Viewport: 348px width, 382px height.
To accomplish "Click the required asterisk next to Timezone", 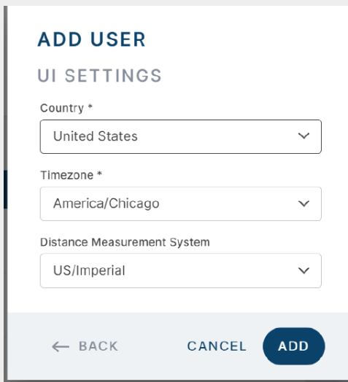I will coord(99,174).
